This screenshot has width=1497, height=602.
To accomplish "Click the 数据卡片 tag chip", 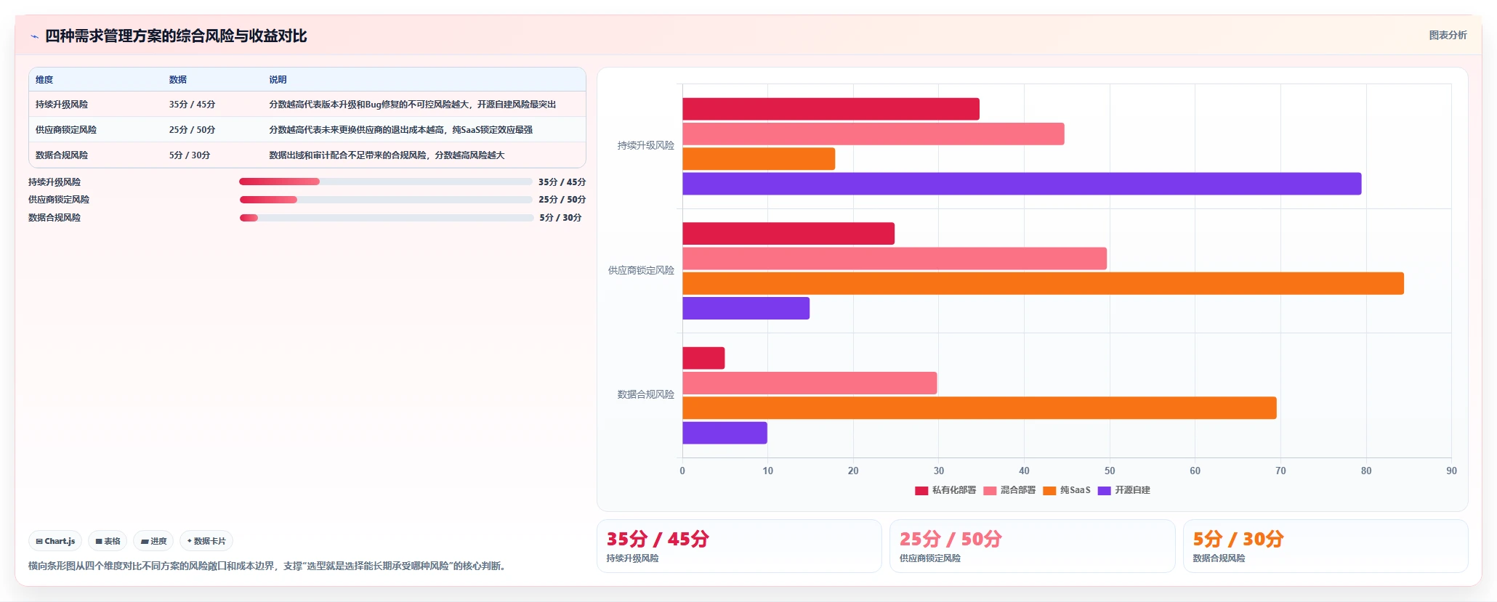I will [206, 541].
